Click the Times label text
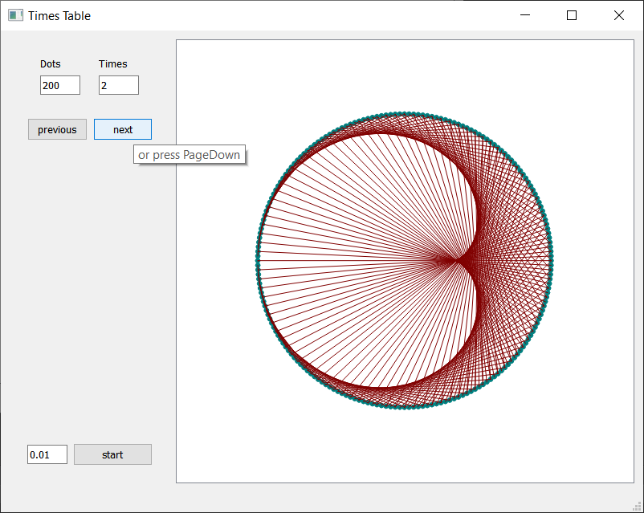Image resolution: width=644 pixels, height=513 pixels. [x=113, y=63]
